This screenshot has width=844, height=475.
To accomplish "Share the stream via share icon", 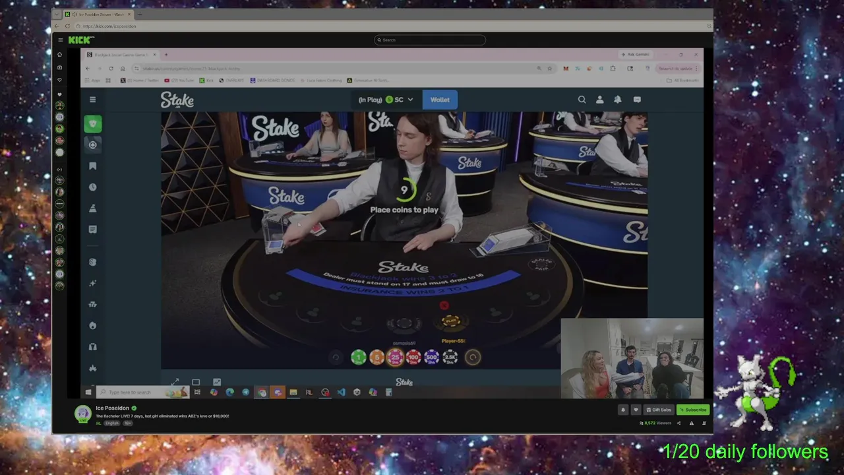I will coord(678,423).
